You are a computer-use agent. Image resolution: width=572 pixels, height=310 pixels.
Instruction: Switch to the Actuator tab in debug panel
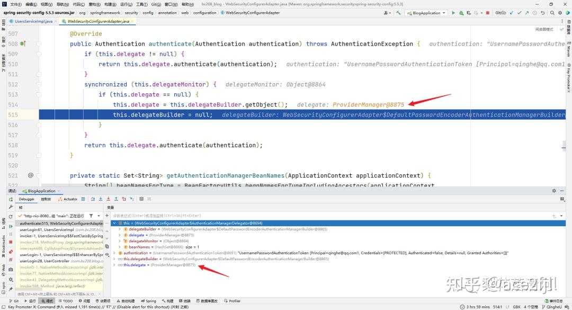click(69, 199)
